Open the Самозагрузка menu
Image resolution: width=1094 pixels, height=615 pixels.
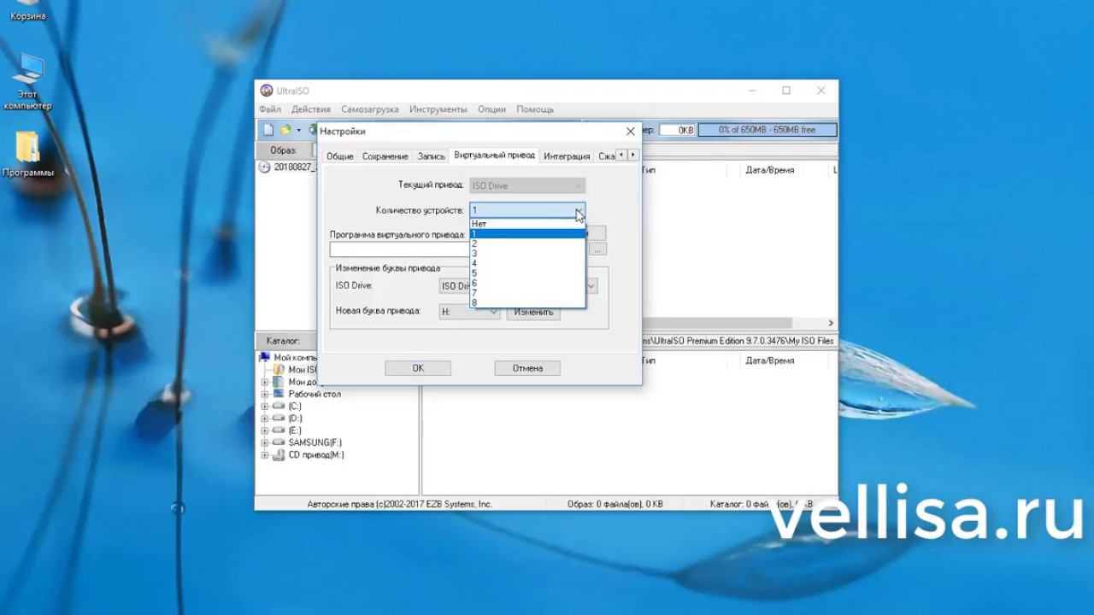pos(369,109)
